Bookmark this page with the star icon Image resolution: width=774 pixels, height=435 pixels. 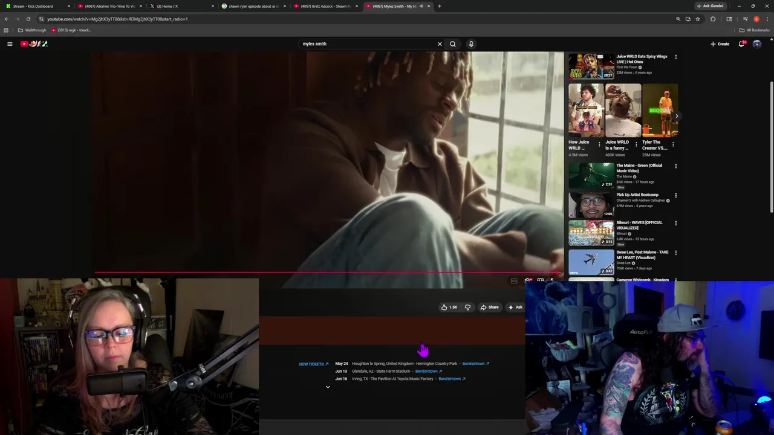[698, 19]
